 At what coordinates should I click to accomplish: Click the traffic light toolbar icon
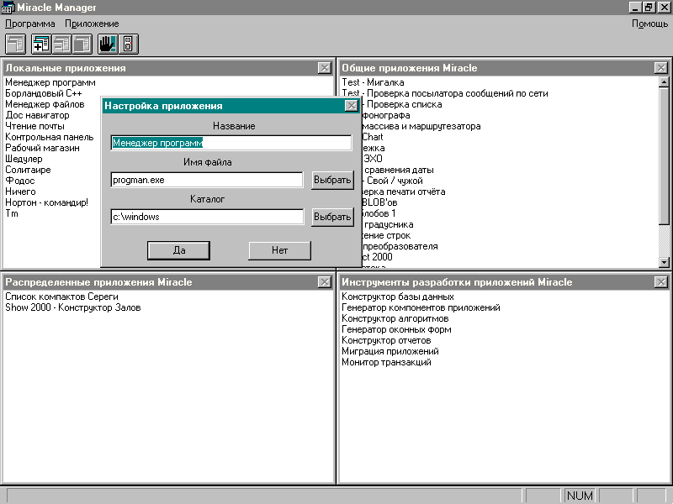pyautogui.click(x=128, y=45)
